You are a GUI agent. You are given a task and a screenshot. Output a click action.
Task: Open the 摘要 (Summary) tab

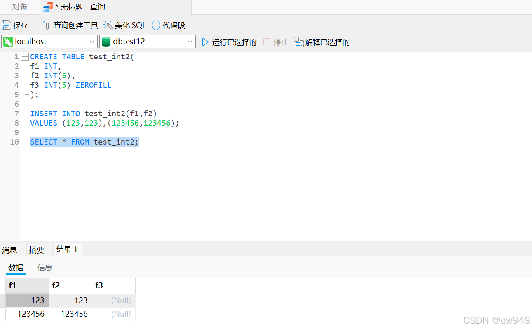pos(37,250)
